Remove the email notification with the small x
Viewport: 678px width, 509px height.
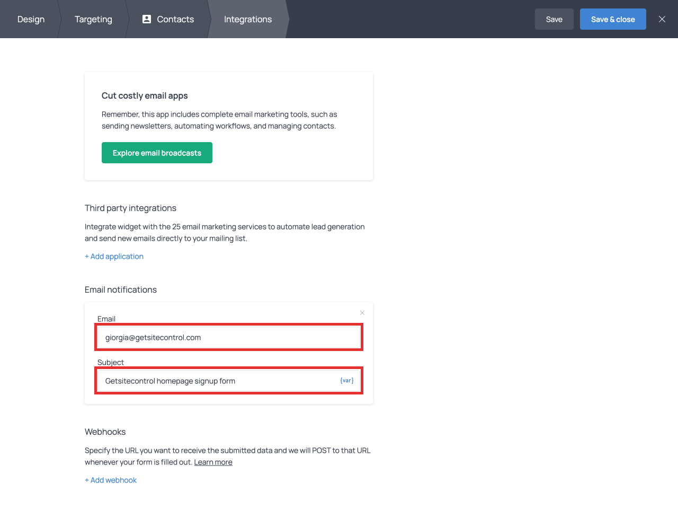(x=362, y=313)
